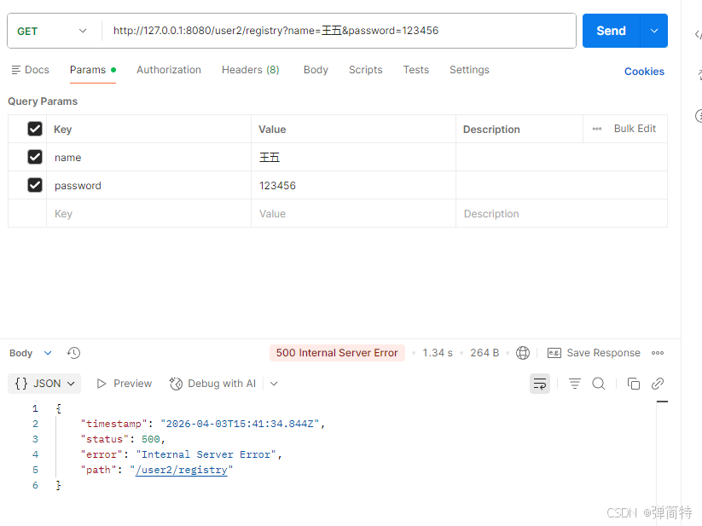
Task: Click the Send button
Action: pyautogui.click(x=611, y=31)
